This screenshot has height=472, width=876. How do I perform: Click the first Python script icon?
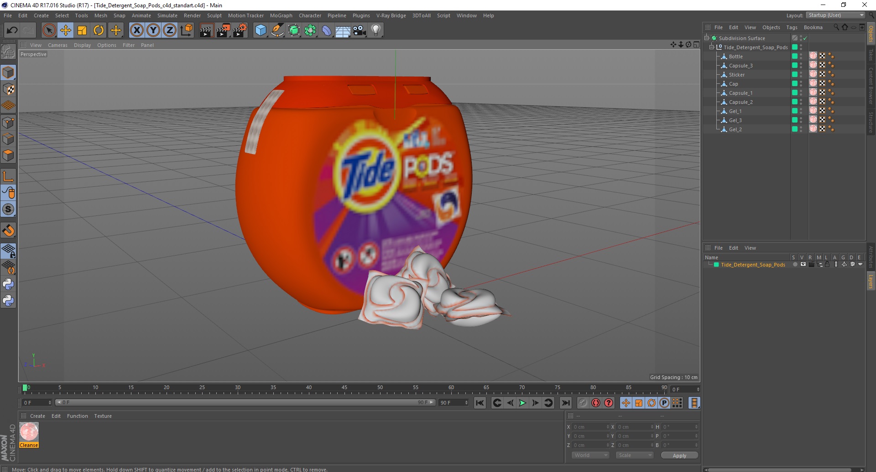pos(8,284)
